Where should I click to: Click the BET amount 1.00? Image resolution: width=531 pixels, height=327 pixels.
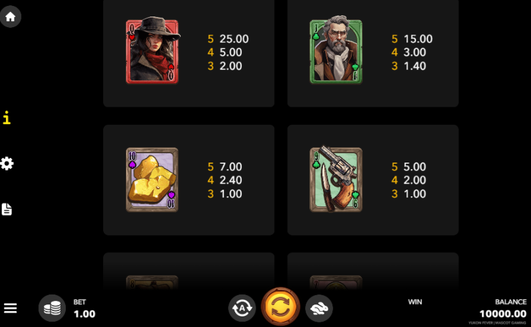[x=84, y=314]
